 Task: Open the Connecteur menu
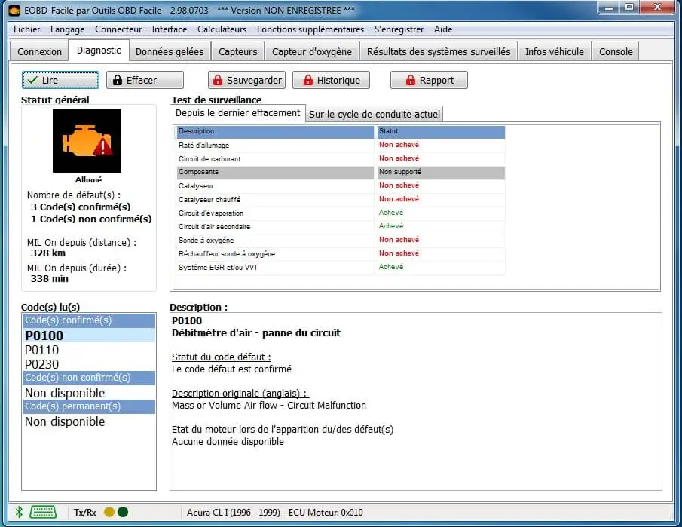[x=118, y=29]
